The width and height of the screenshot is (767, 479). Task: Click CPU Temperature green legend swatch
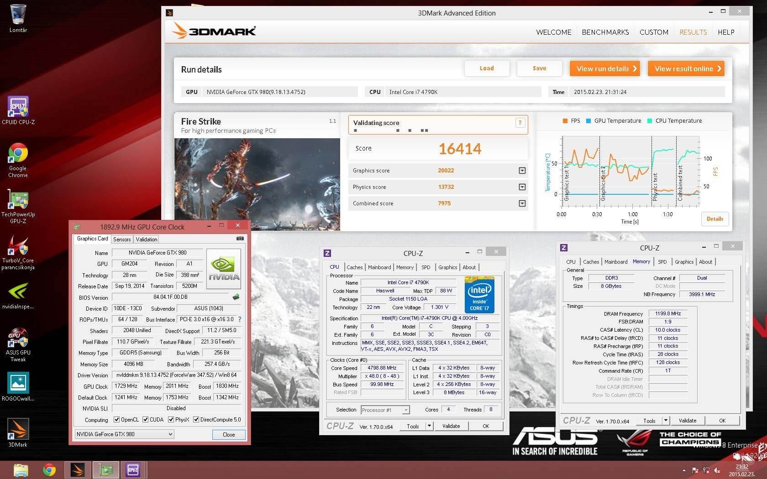650,121
